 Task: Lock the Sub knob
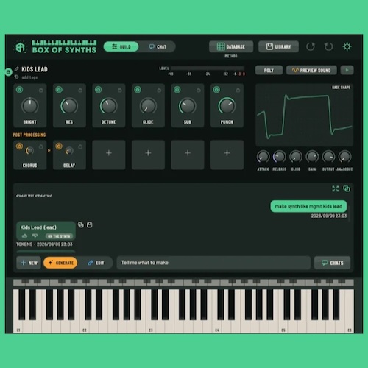pyautogui.click(x=199, y=91)
